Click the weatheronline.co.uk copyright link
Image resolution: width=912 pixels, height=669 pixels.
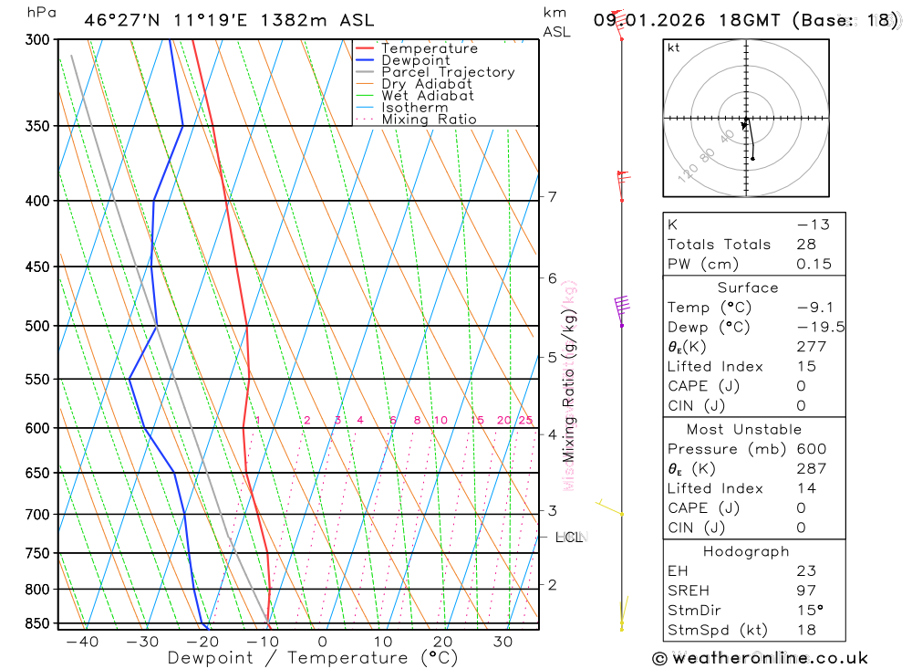tap(761, 659)
